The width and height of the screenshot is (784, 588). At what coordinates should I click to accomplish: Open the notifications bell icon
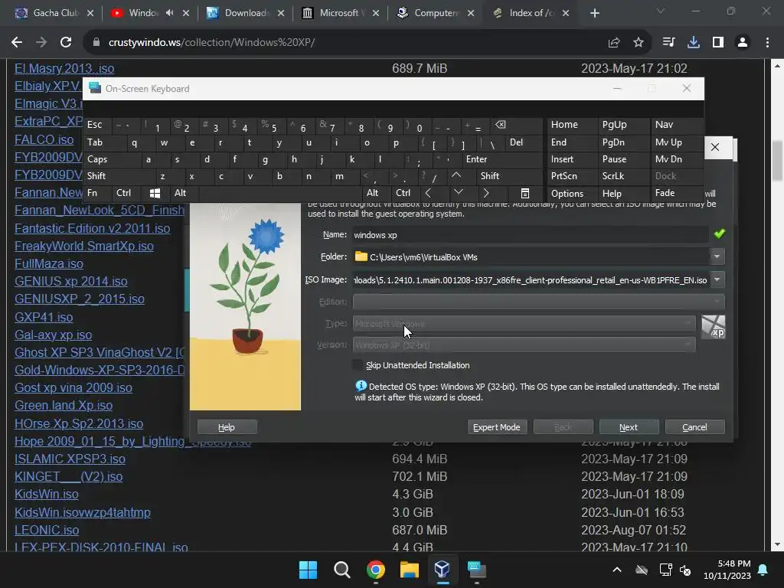coord(763,570)
